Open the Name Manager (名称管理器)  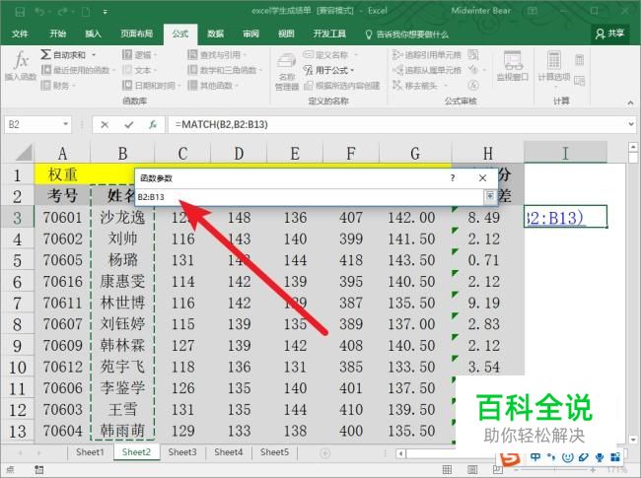coord(287,72)
